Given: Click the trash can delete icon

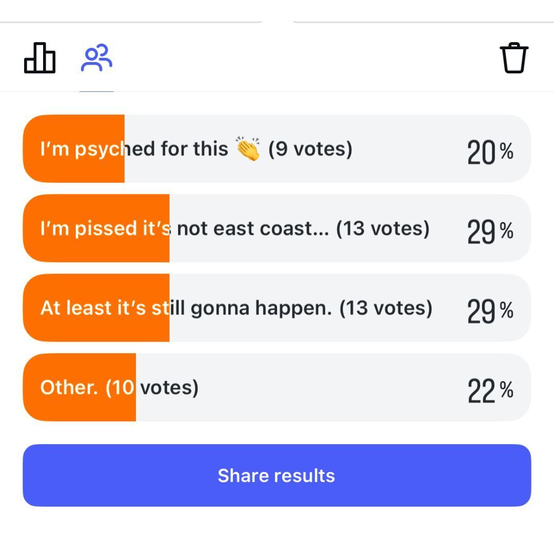Looking at the screenshot, I should click(513, 58).
